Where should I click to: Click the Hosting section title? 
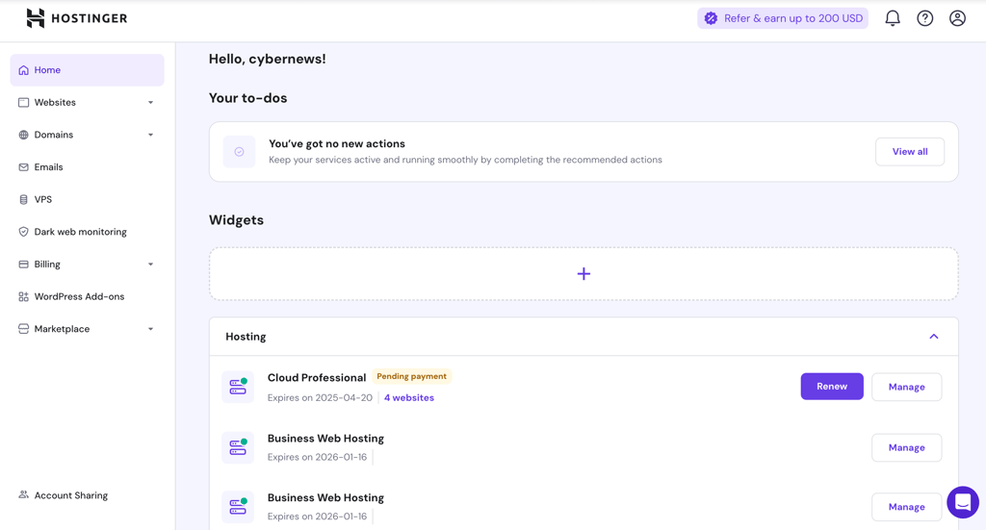click(x=246, y=337)
